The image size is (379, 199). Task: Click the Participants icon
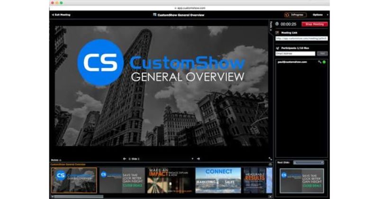[x=278, y=48]
